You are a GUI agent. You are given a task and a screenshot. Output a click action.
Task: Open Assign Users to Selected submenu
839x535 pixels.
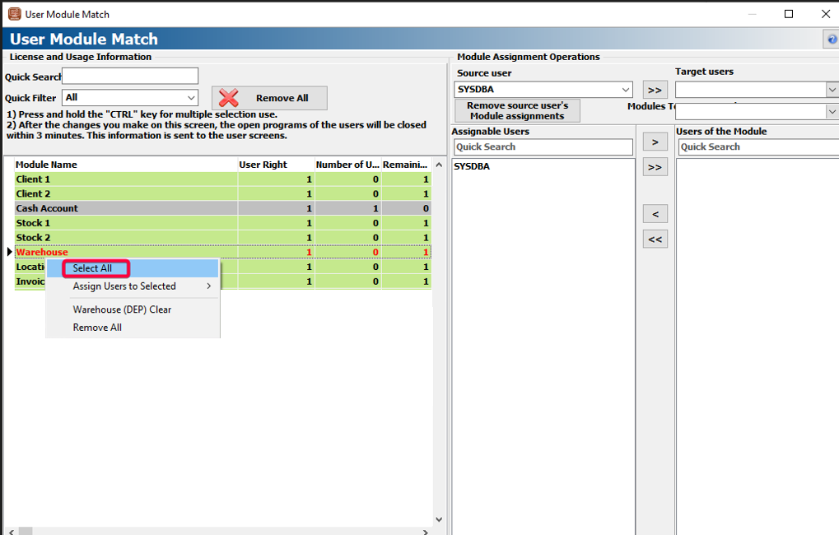124,286
